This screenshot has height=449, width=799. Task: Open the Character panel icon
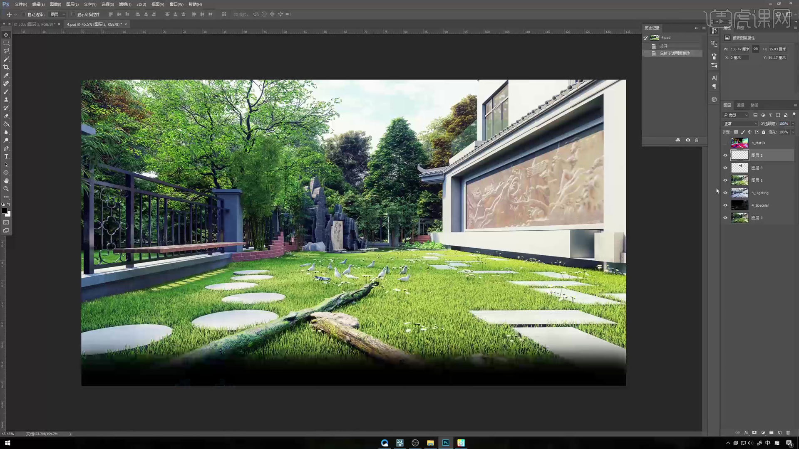(714, 78)
